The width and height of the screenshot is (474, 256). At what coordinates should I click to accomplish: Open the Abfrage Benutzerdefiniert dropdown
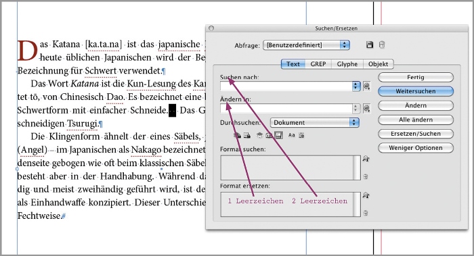tap(306, 45)
